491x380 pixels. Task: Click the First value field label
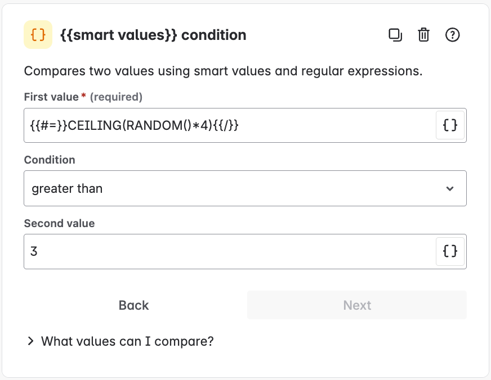tap(51, 97)
